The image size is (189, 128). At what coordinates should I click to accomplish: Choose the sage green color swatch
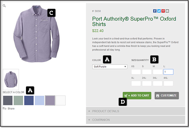(x=18, y=100)
